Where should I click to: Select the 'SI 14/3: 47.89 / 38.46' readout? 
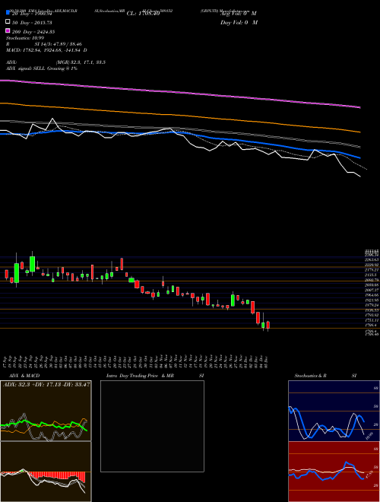click(x=59, y=44)
